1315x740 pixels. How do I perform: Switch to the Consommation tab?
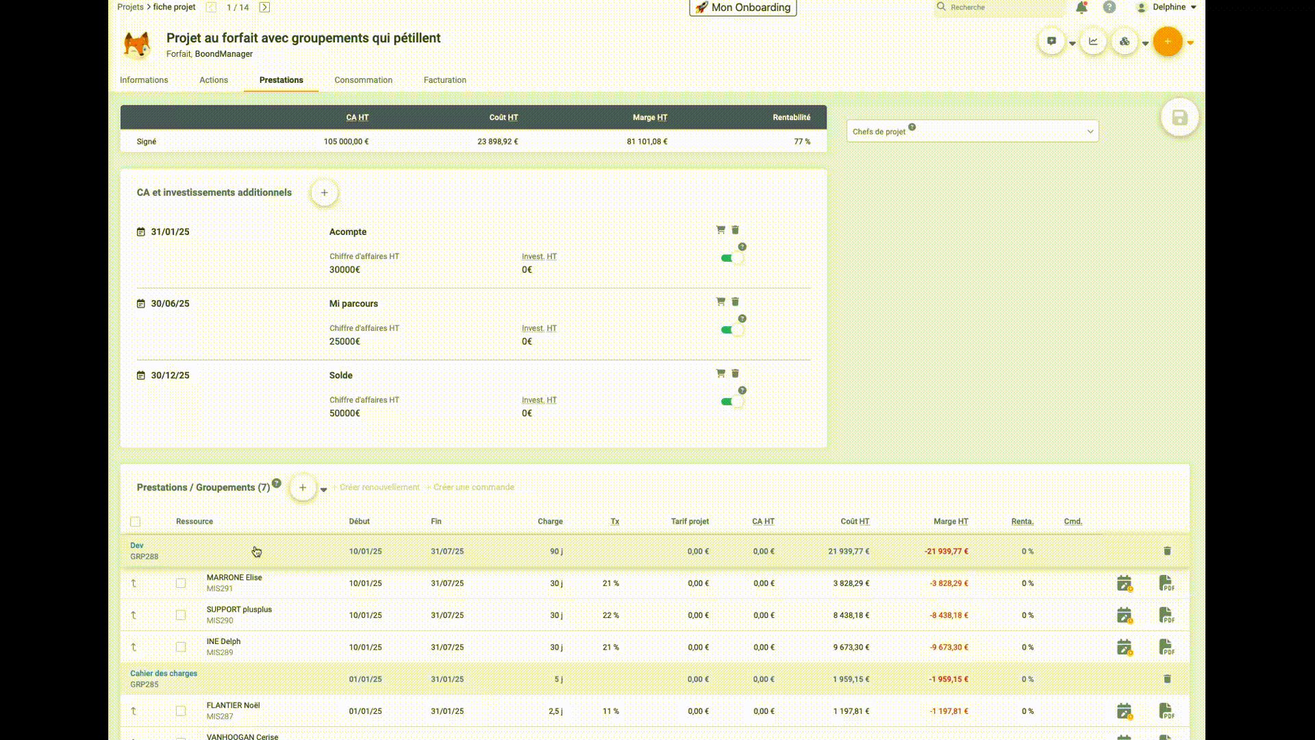pos(363,80)
